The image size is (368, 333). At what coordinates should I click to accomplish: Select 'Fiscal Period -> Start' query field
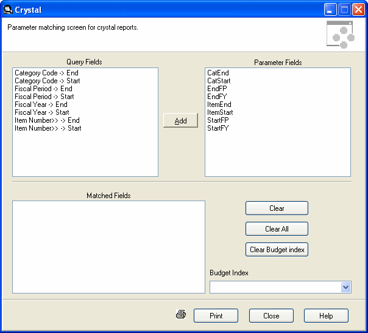pyautogui.click(x=44, y=97)
